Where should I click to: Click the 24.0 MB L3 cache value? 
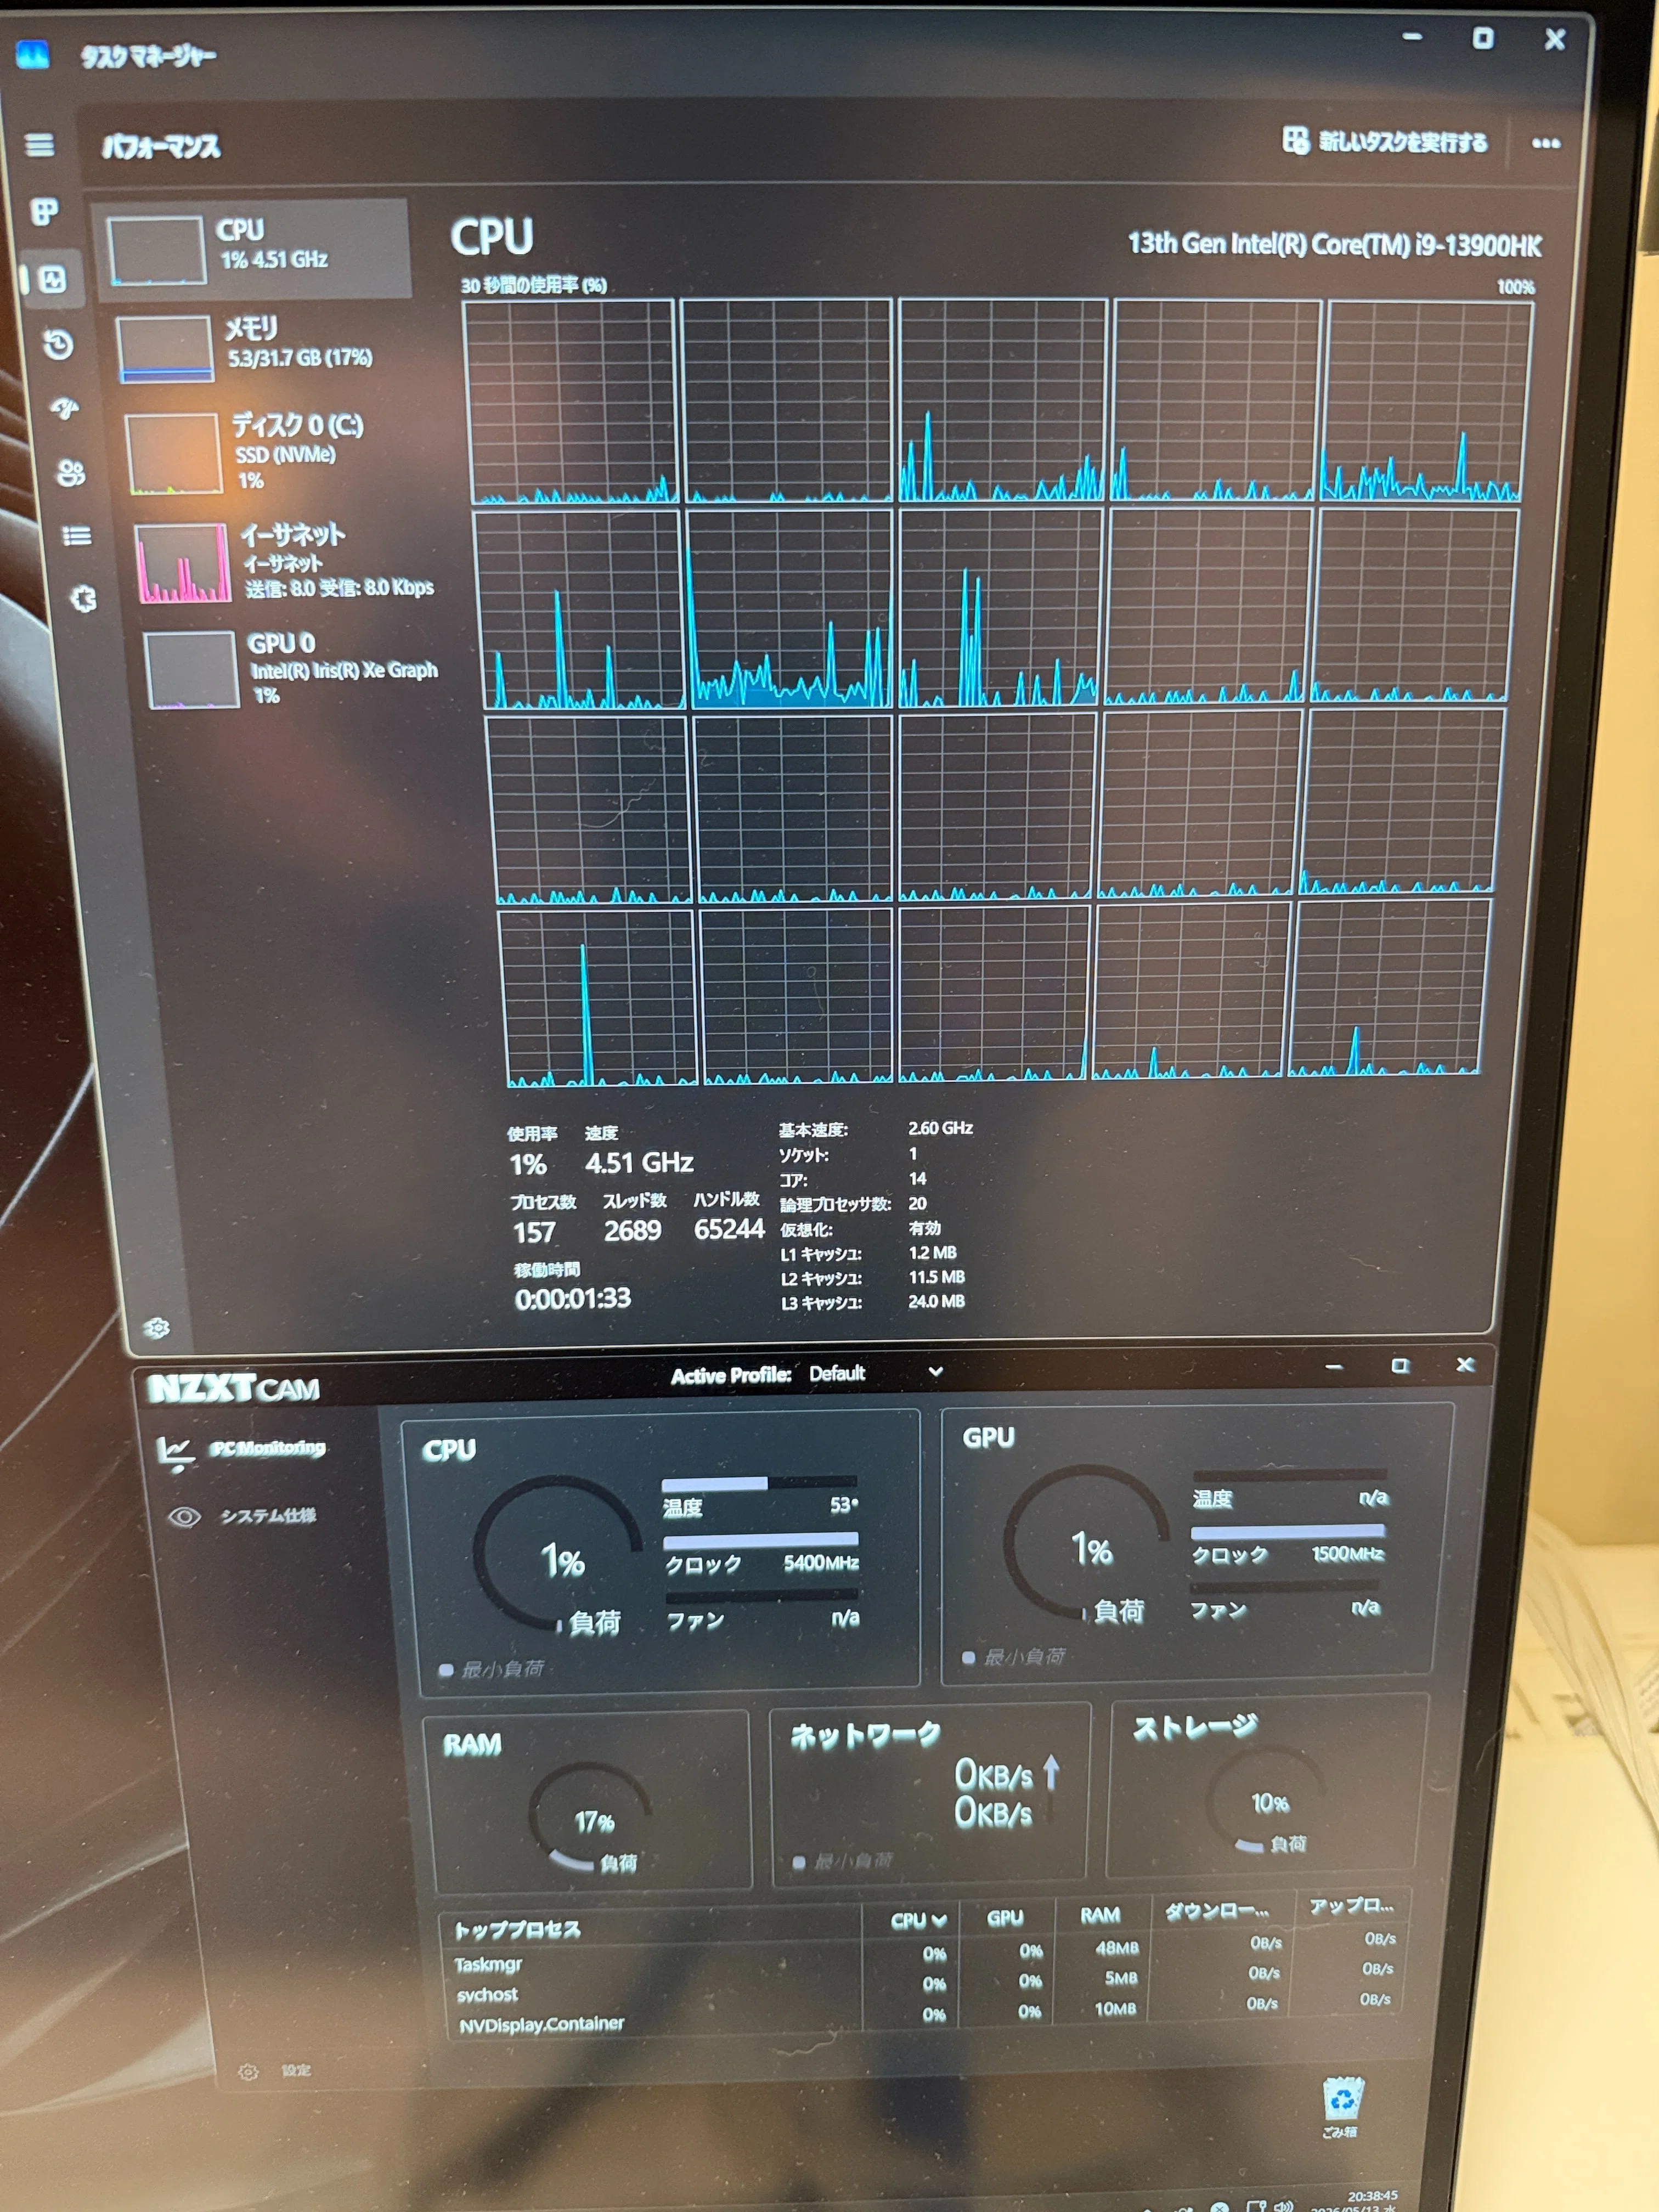point(936,1301)
